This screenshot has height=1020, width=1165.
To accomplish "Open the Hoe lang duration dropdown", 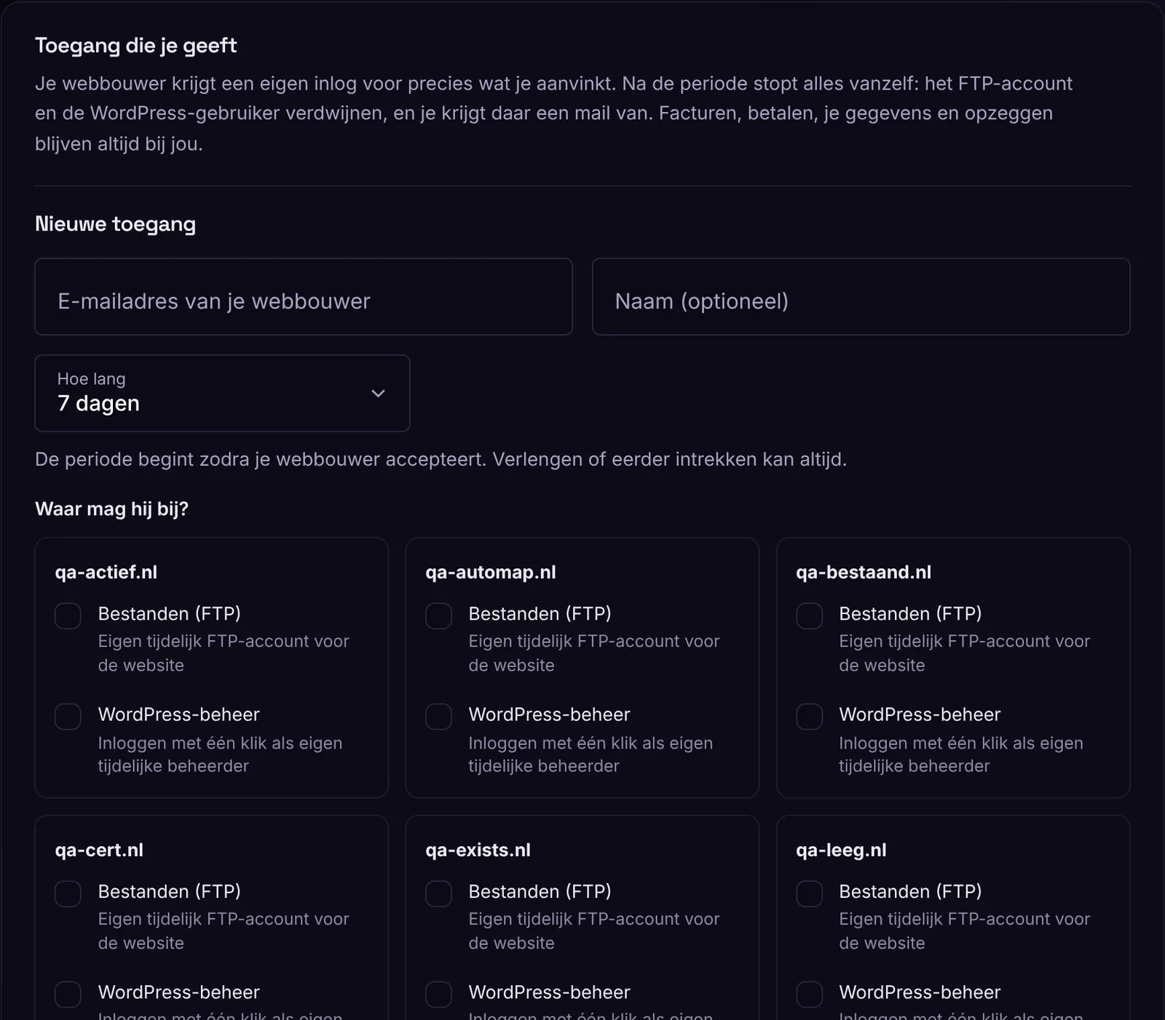I will 222,394.
